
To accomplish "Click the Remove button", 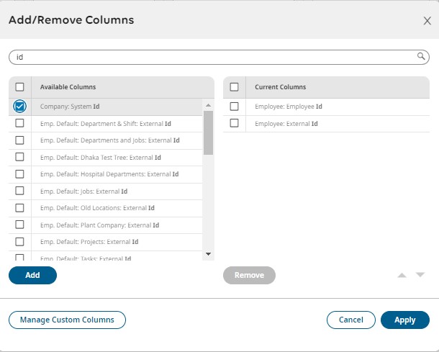I will pyautogui.click(x=249, y=275).
